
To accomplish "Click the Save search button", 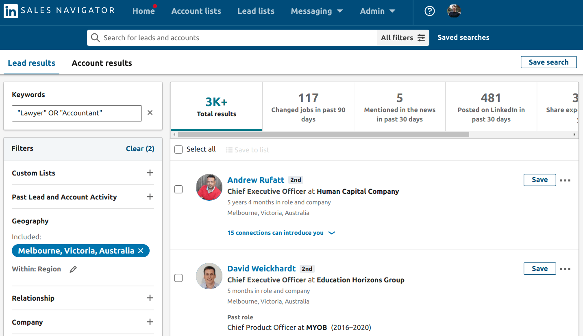I will tap(549, 62).
